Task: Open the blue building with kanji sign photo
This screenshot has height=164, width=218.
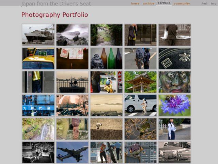Action: (38, 106)
